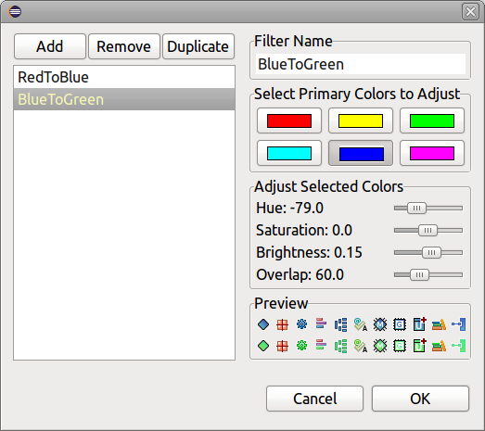485x431 pixels.
Task: Click the blue G chip preview icon
Action: tap(400, 324)
